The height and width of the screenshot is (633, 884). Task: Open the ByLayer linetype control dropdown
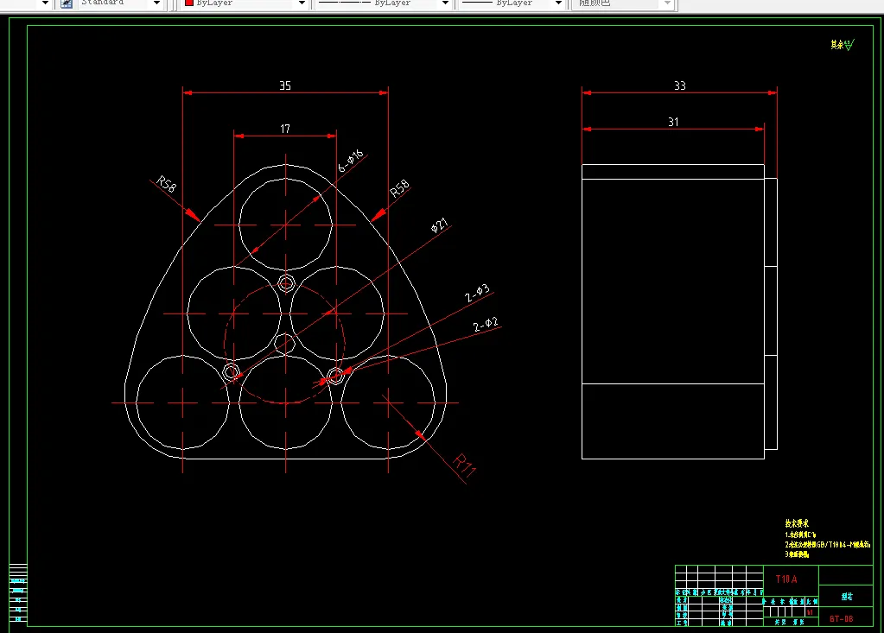pyautogui.click(x=445, y=3)
